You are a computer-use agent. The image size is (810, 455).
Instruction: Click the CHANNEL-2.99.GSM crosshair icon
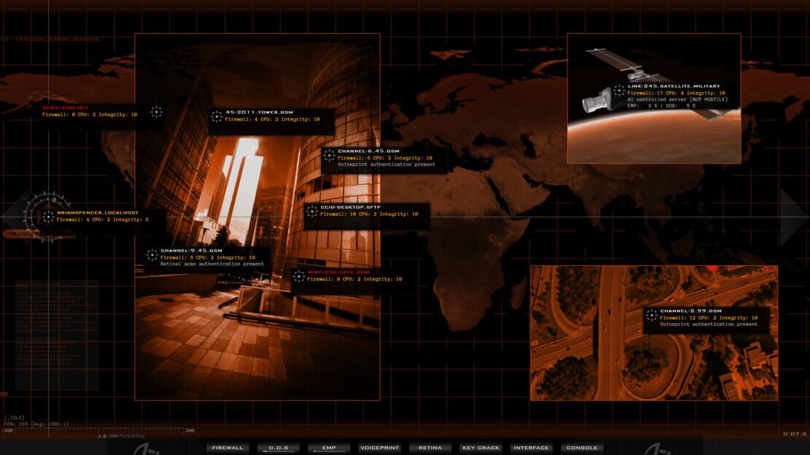click(652, 314)
